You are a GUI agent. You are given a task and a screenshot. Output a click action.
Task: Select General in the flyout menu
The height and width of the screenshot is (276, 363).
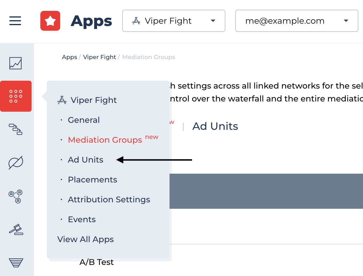(84, 120)
